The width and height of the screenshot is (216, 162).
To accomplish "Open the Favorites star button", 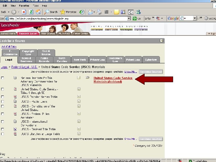I will click(68, 12).
